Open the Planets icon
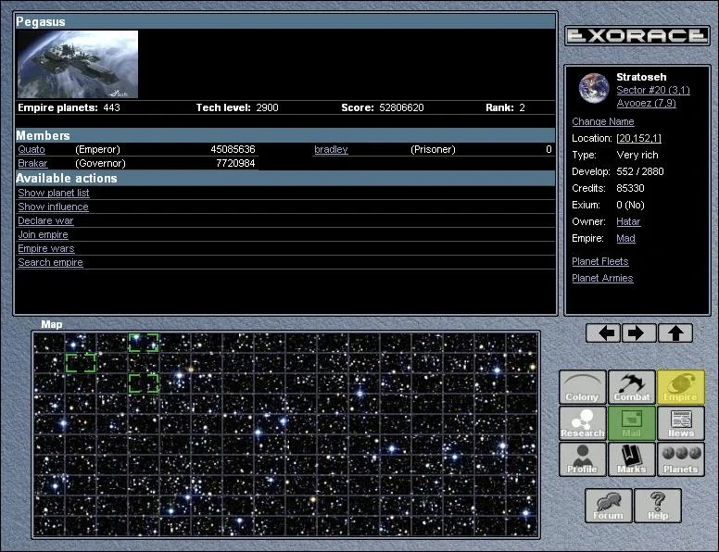Viewport: 719px width, 552px height. [681, 459]
